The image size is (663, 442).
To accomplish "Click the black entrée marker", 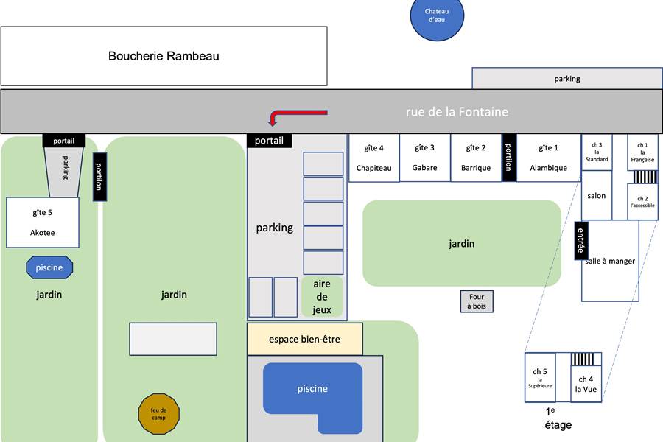I will coord(581,240).
